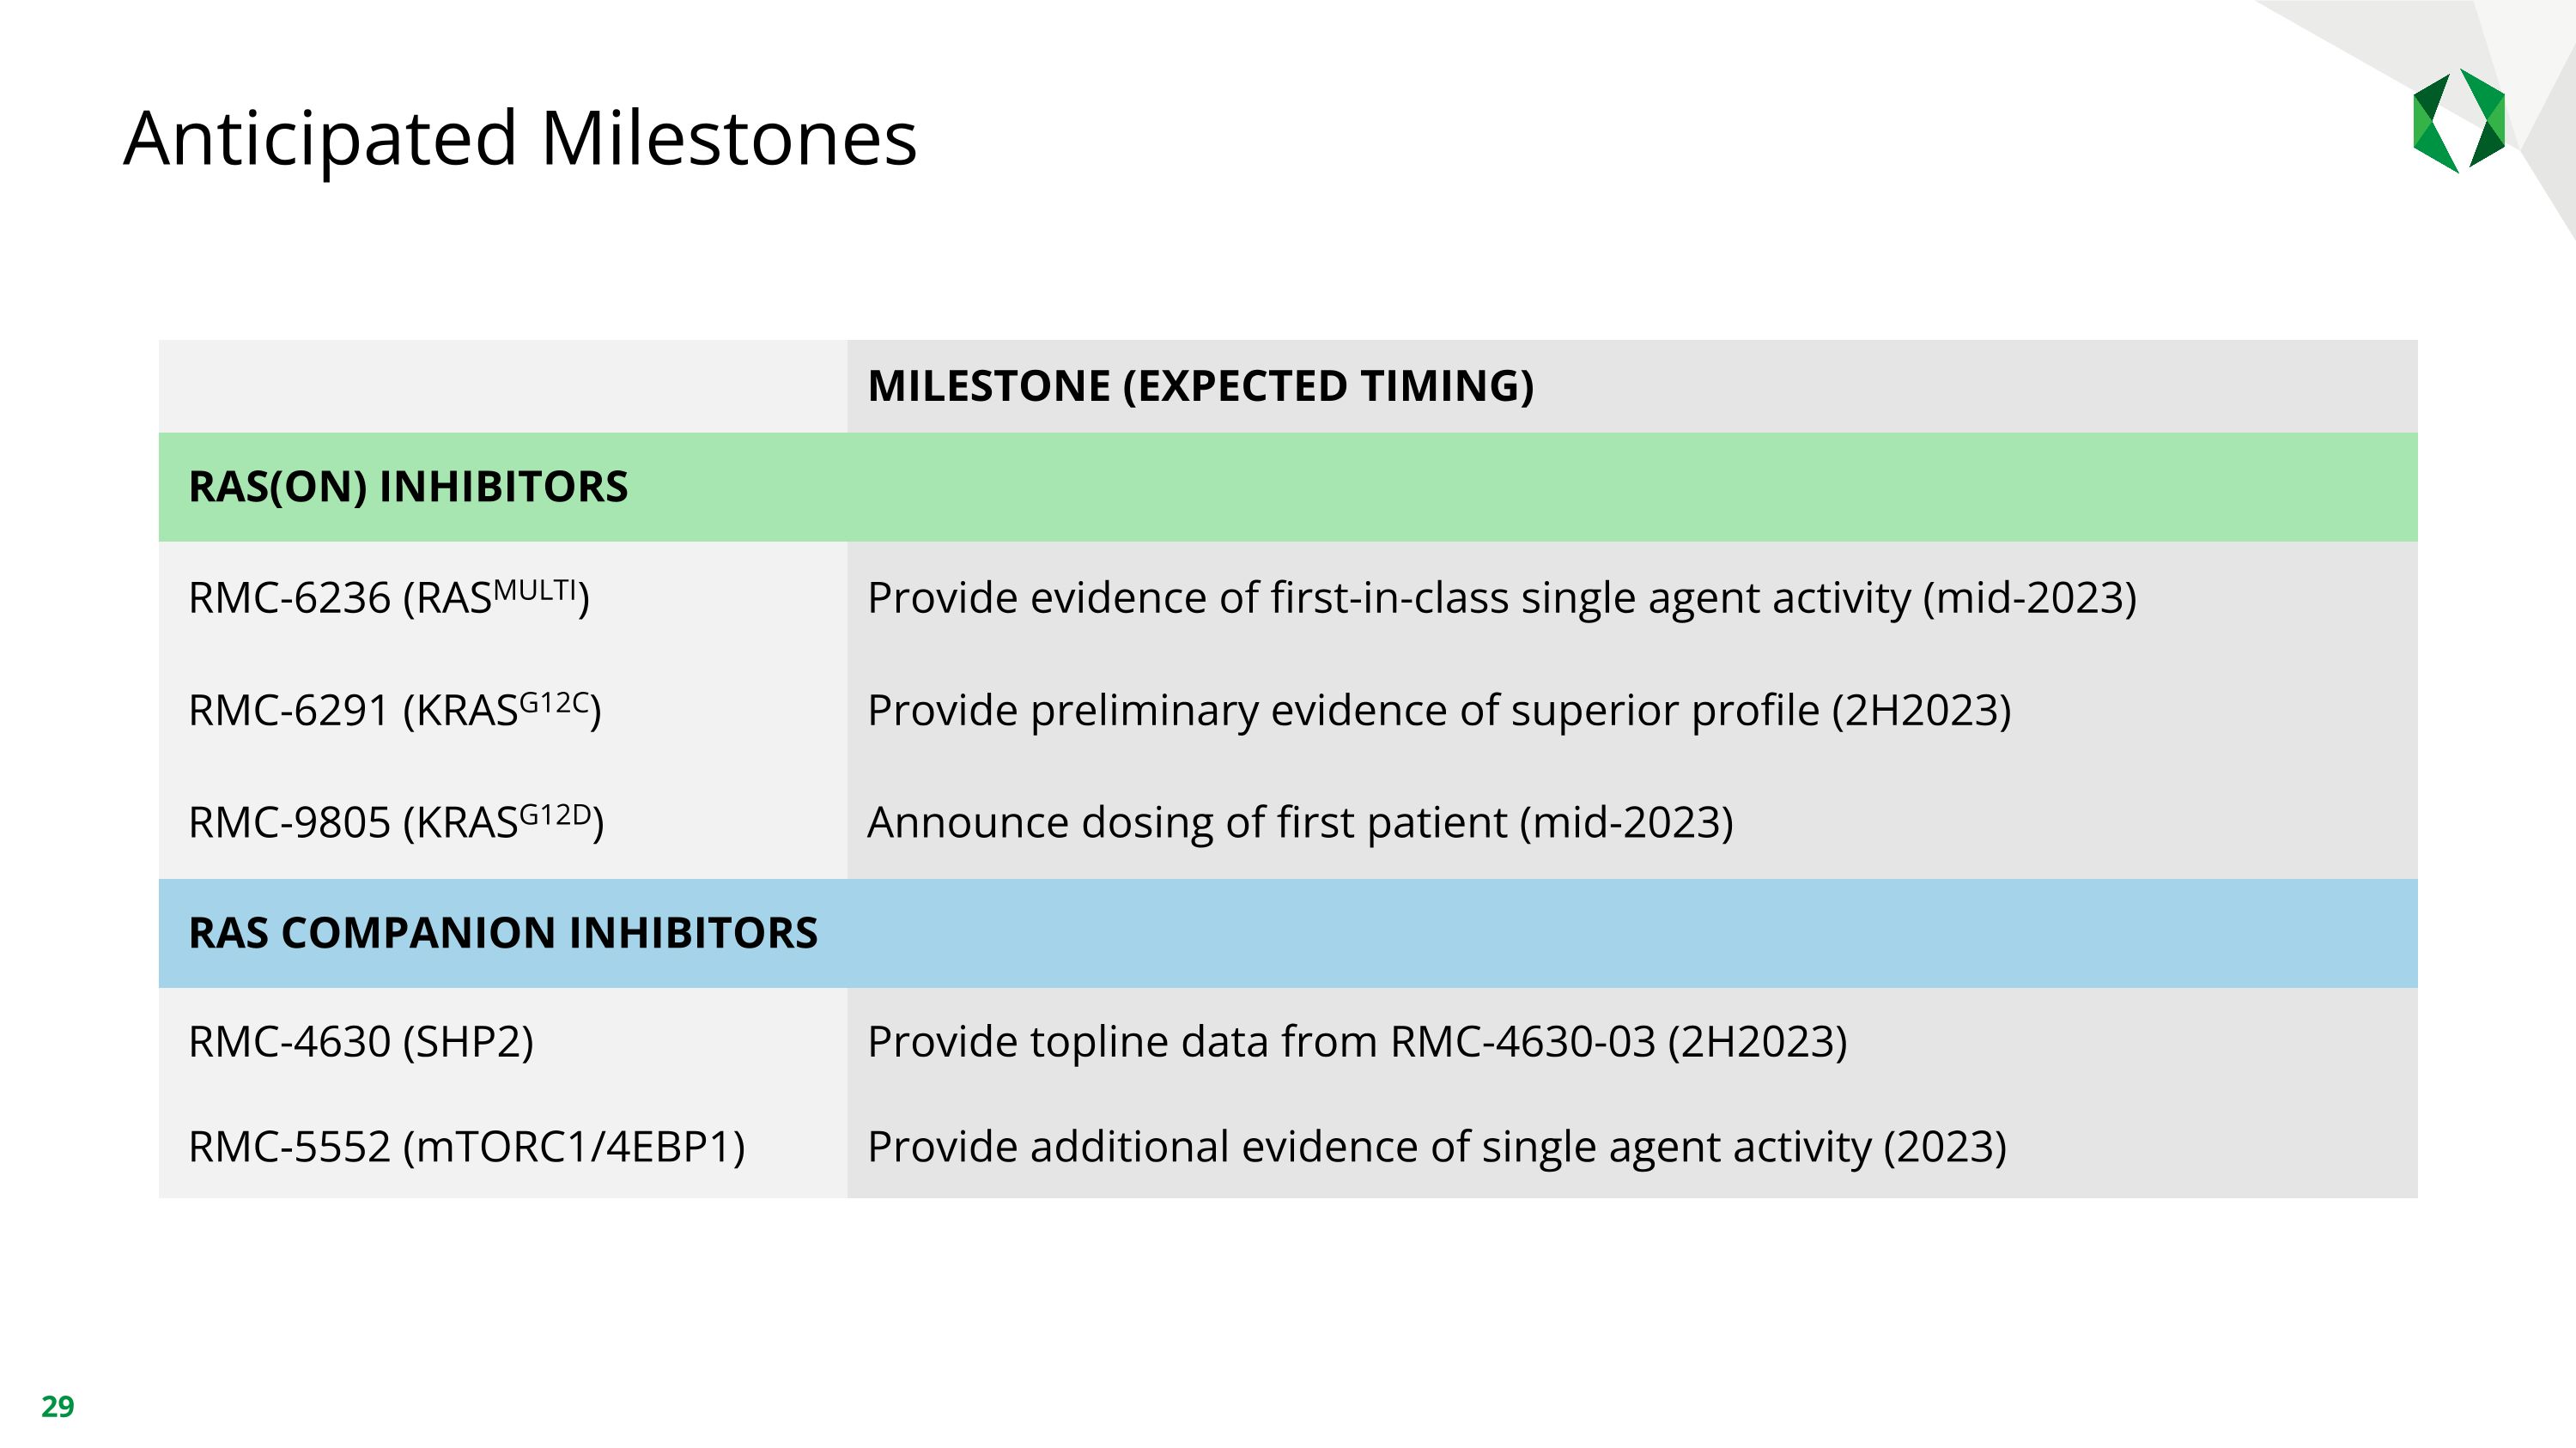
Task: Click the empty header cell left of 'MILESTONE'
Action: (502, 387)
